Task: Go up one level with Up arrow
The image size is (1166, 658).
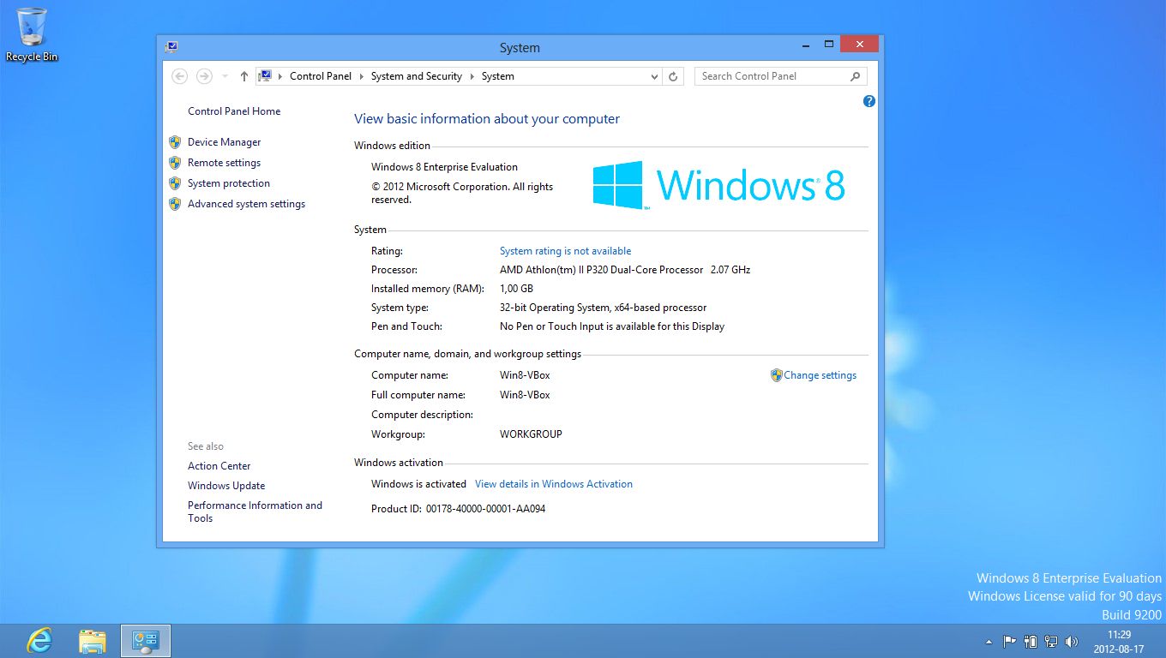Action: [244, 76]
